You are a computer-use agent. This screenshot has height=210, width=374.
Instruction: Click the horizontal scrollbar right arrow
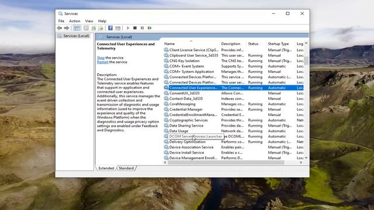301,162
